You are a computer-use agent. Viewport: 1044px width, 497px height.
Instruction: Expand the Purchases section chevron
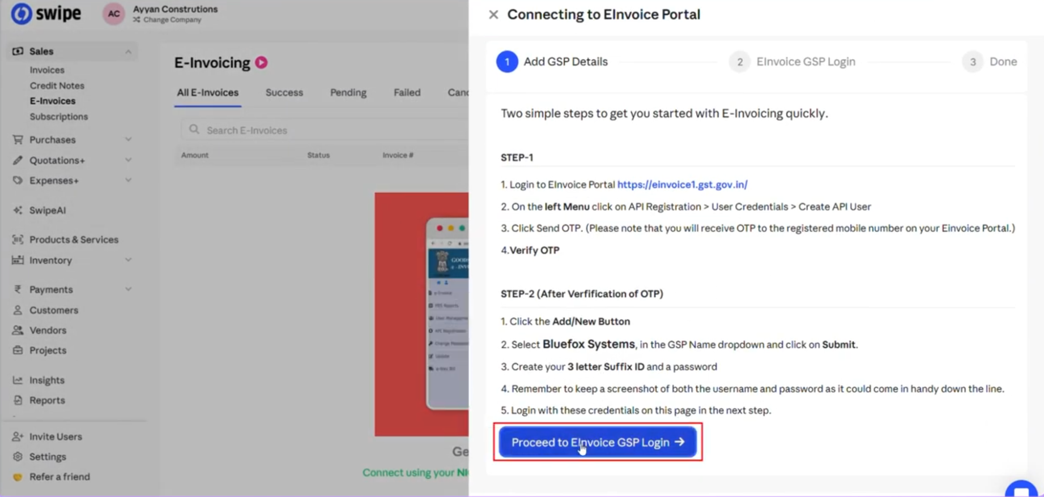click(x=129, y=139)
